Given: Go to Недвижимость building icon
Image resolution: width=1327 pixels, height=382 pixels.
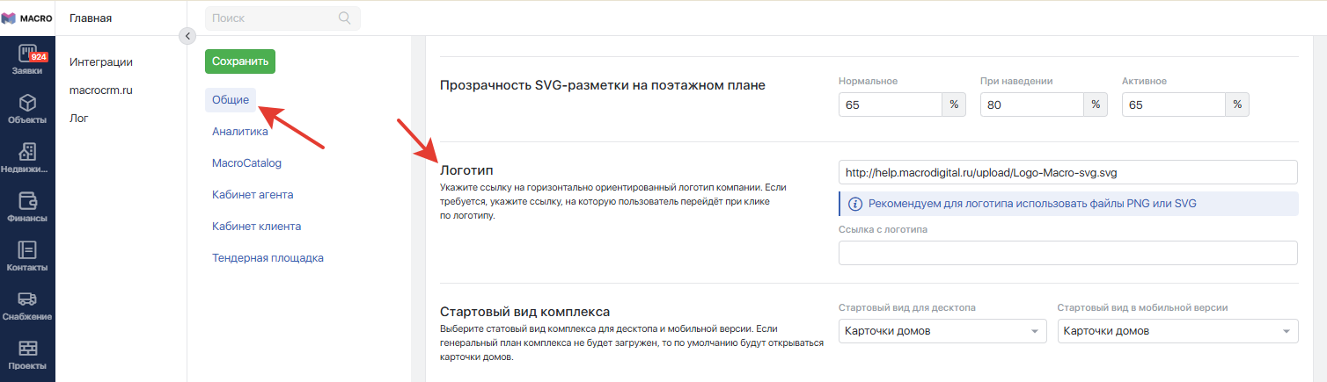Looking at the screenshot, I should (27, 152).
